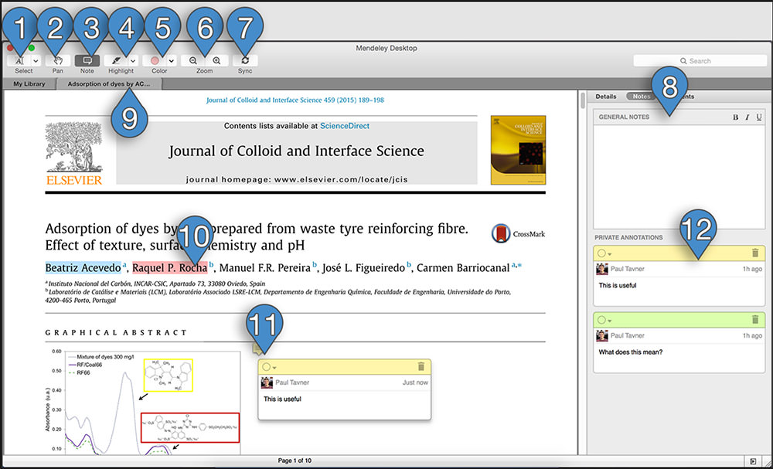Open the Highlight tool dropdown arrow
773x469 pixels.
coord(133,60)
